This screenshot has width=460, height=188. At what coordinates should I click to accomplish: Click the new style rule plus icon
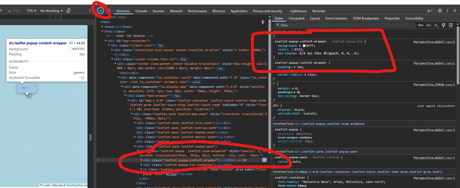click(x=436, y=25)
